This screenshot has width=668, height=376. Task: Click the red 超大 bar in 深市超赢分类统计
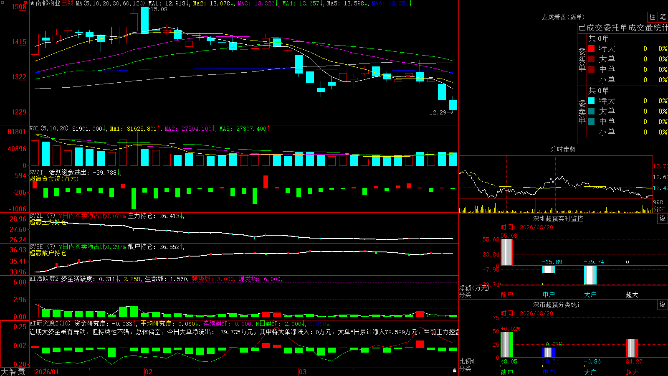(x=632, y=348)
